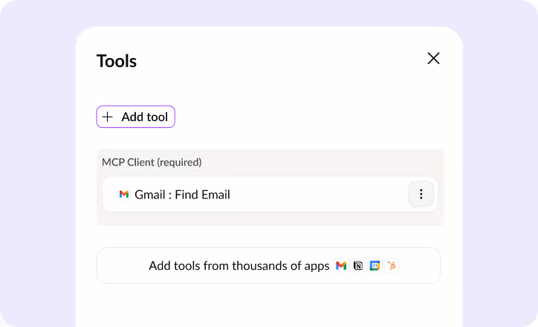Click the Add tools from thousands of apps text
The image size is (538, 327).
pyautogui.click(x=239, y=265)
